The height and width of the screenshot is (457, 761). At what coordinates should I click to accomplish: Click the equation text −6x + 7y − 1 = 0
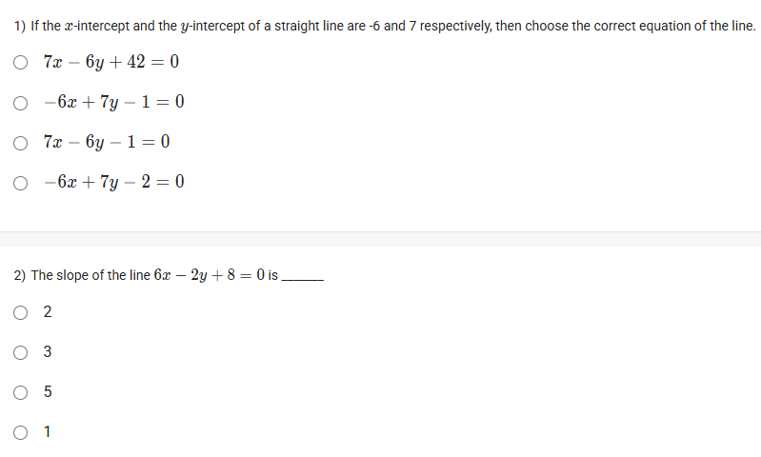coord(113,103)
